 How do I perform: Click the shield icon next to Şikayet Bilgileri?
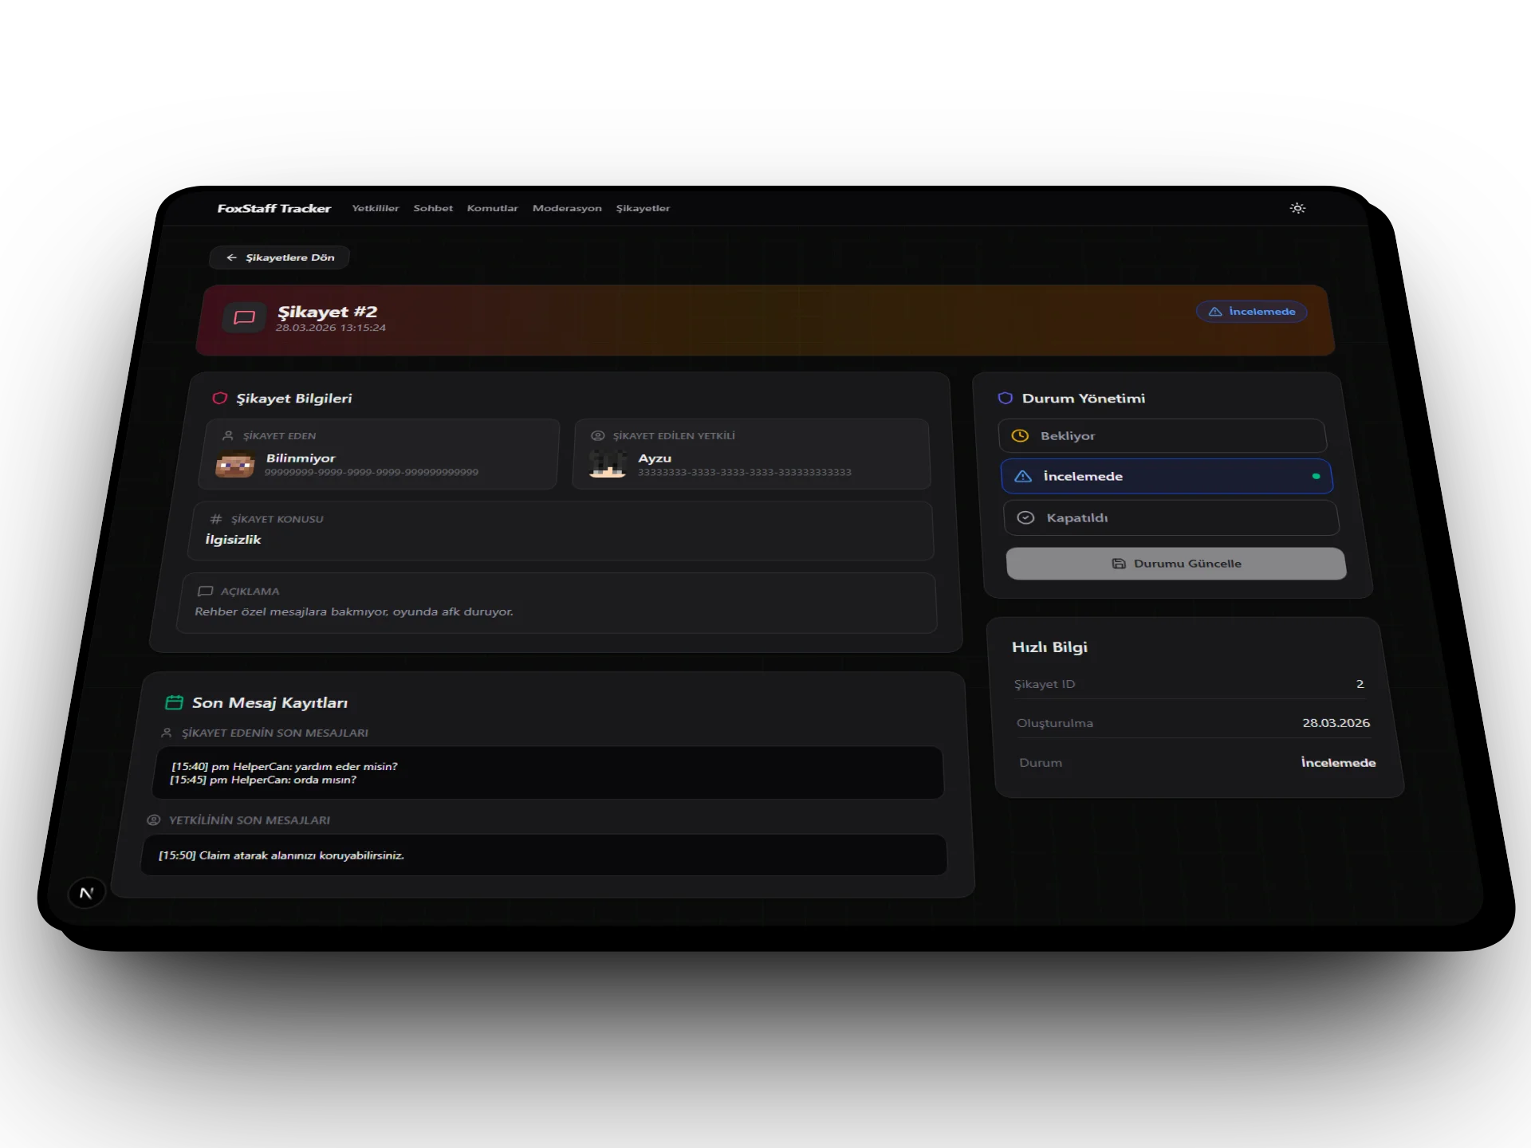tap(219, 398)
